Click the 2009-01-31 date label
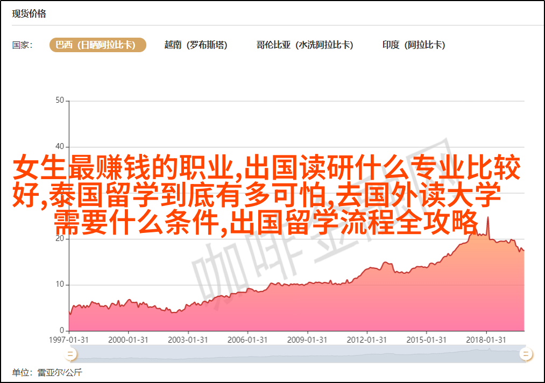This screenshot has width=545, height=383. pos(307,340)
